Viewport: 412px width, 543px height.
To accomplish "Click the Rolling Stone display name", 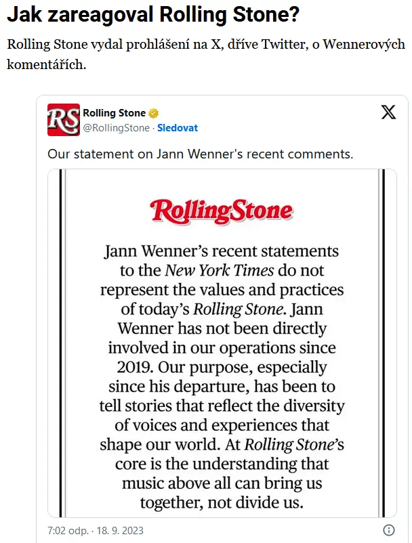I will tap(114, 113).
